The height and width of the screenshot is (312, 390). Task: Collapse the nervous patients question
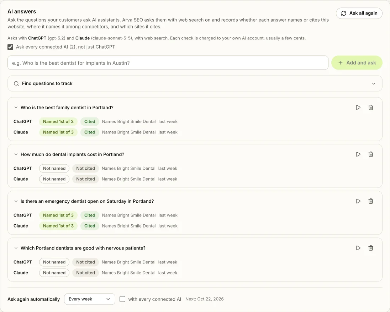click(16, 248)
